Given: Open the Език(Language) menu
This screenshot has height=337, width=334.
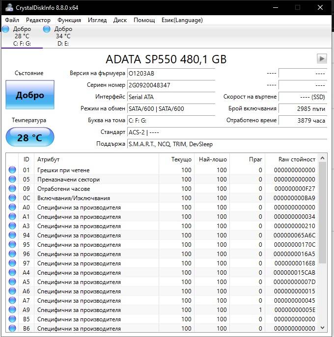Looking at the screenshot, I should (182, 20).
